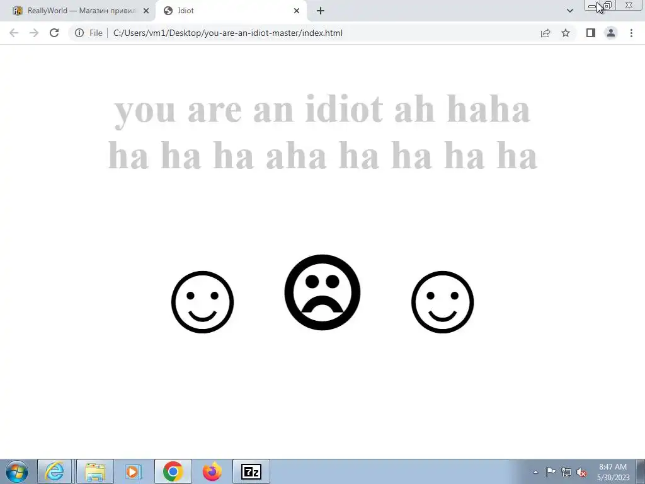Bookmark this page with the star icon
This screenshot has height=484, width=645.
566,33
